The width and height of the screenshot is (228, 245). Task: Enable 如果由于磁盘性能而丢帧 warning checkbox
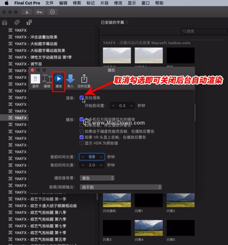click(82, 131)
